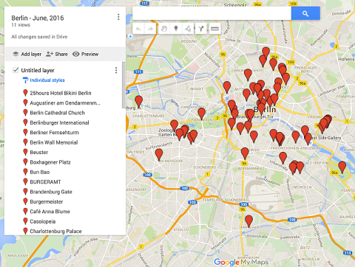Screen dimensions: 355x267
Task: Click the red pin near Tempelhof
Action: [x=248, y=221]
